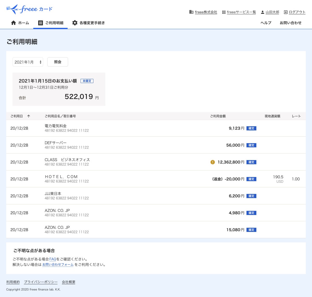
Task: Click the logout icon next to ログアウト
Action: [x=286, y=12]
